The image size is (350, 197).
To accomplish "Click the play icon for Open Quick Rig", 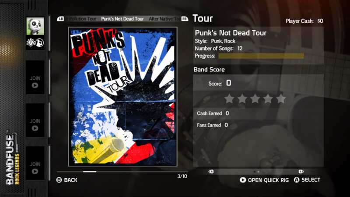I will pos(243,180).
